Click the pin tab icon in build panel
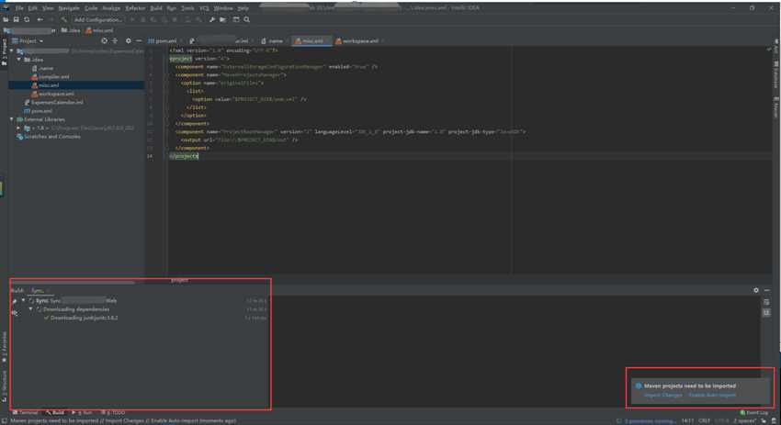 [x=15, y=301]
